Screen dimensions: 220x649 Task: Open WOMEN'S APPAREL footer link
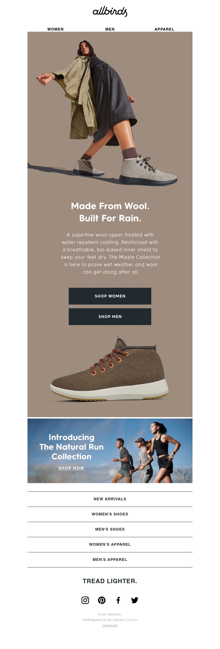pos(110,544)
